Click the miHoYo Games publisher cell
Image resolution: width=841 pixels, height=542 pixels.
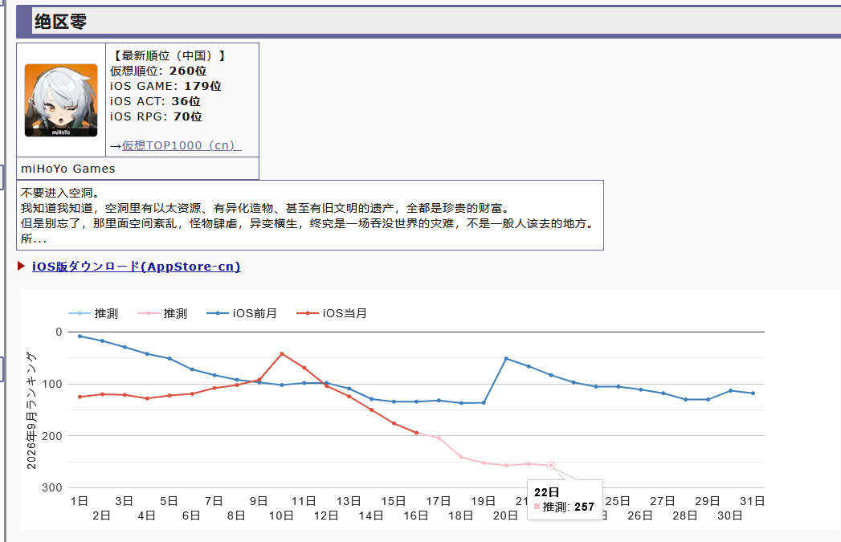[x=138, y=169]
